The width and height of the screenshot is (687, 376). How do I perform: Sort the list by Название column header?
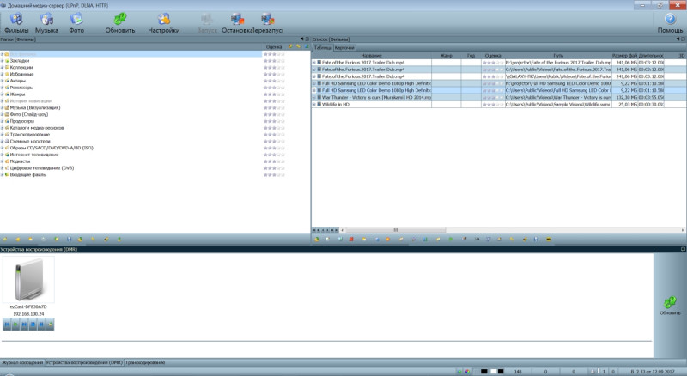point(371,55)
